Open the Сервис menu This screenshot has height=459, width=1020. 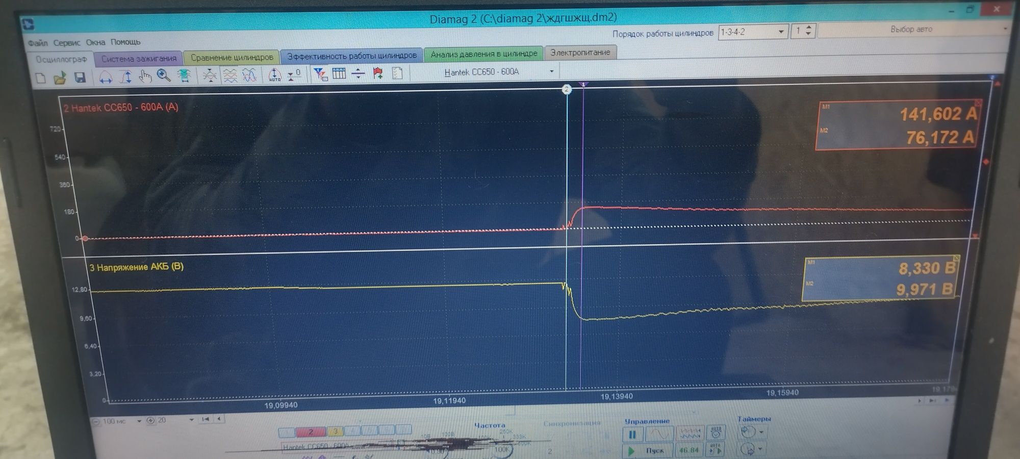point(67,43)
